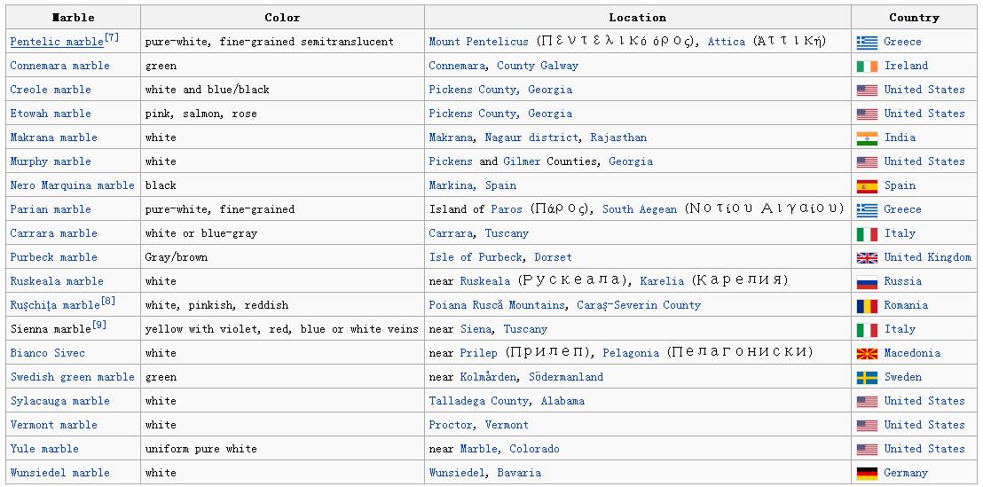The height and width of the screenshot is (487, 983).
Task: Click the Location column header
Action: [x=637, y=18]
